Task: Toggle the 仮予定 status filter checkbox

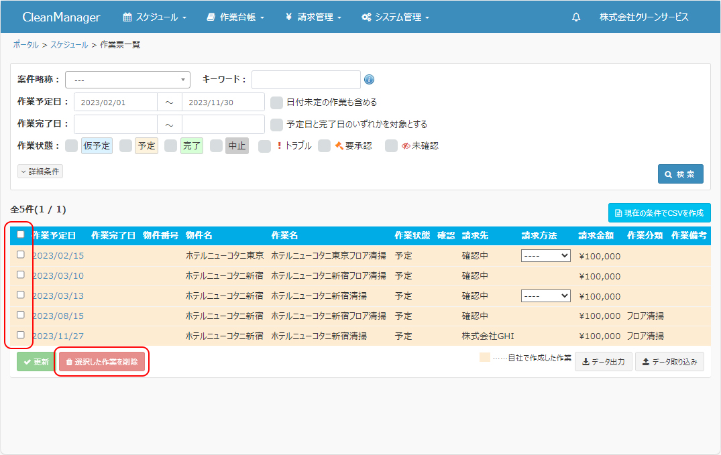Action: click(71, 145)
